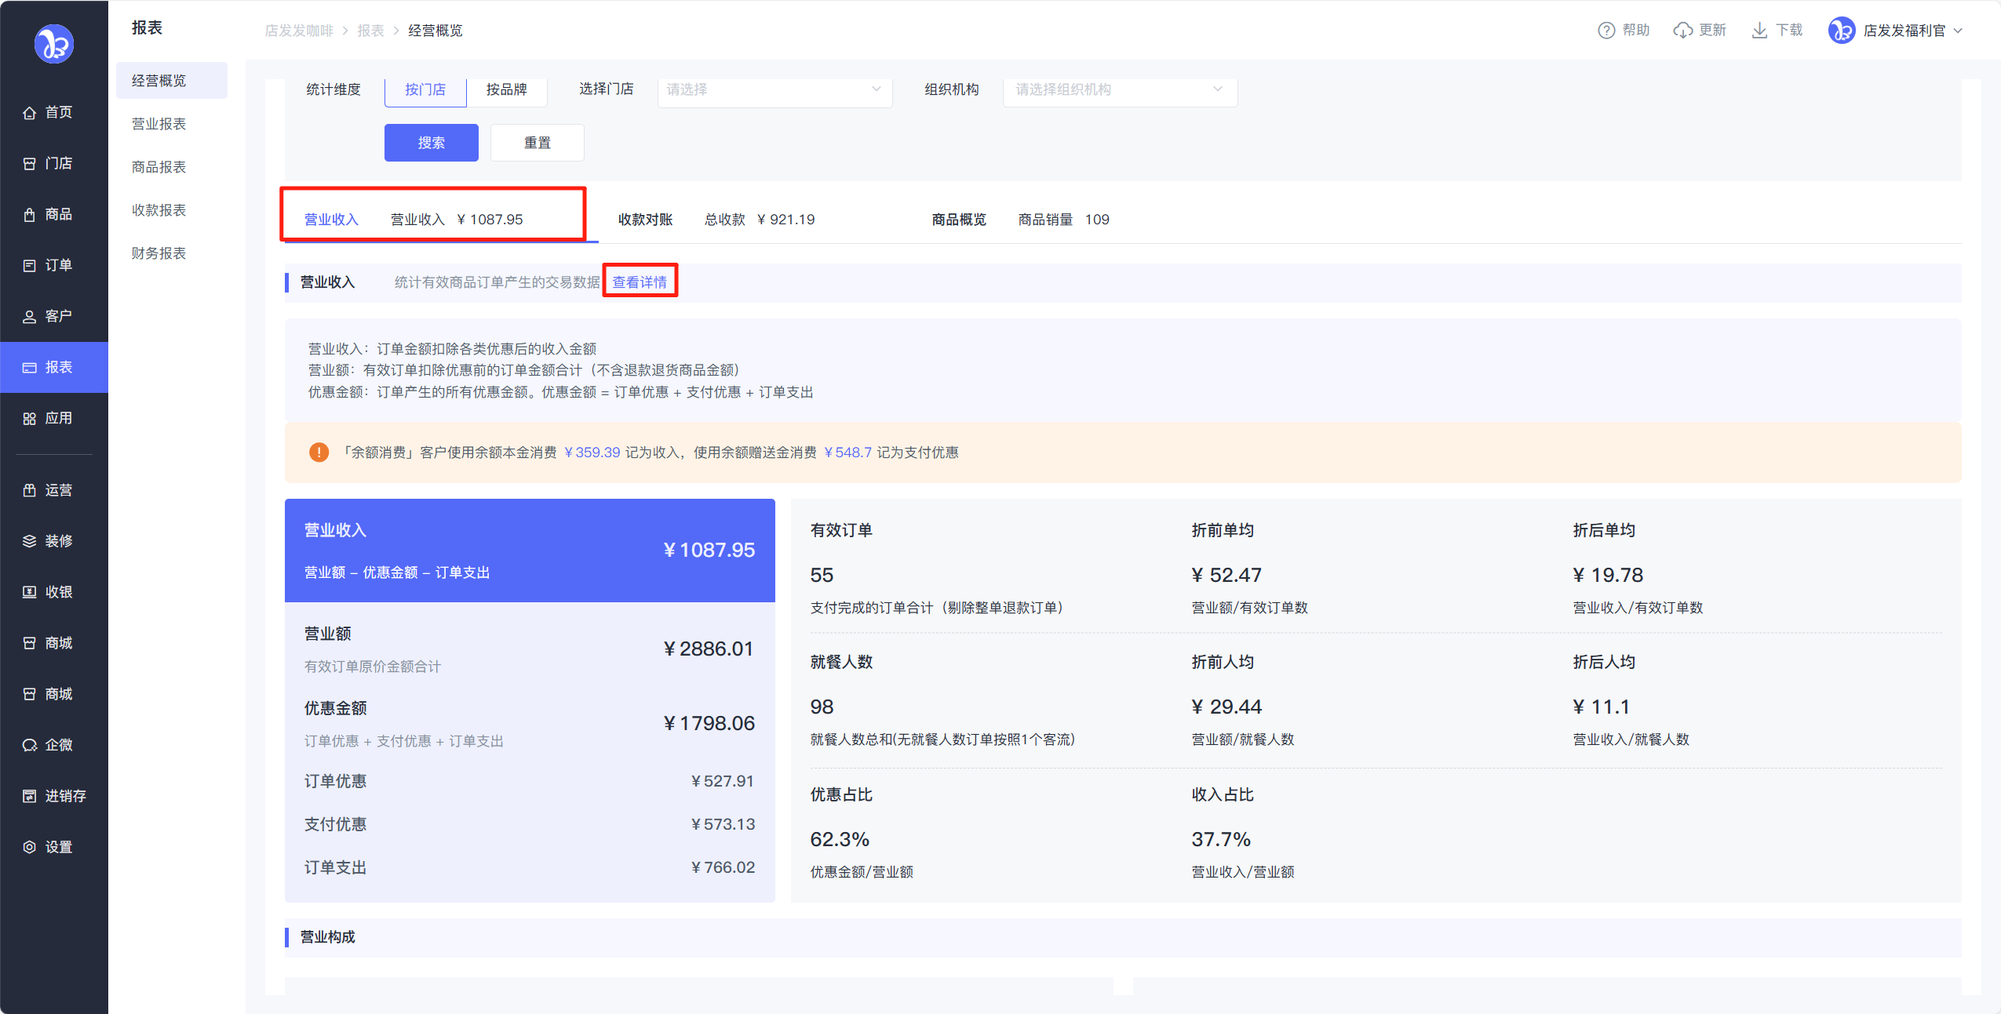The height and width of the screenshot is (1014, 2001).
Task: Click the 就餐人数 value 98
Action: click(x=822, y=707)
